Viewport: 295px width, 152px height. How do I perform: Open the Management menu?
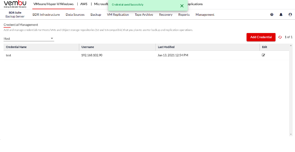(205, 15)
